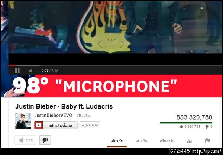Click the thumbs down dislike button
The image size is (223, 155).
pyautogui.click(x=45, y=140)
